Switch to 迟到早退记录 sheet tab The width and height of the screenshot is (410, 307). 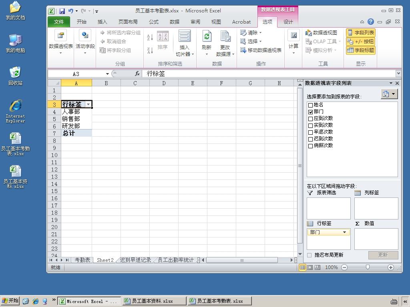click(135, 260)
